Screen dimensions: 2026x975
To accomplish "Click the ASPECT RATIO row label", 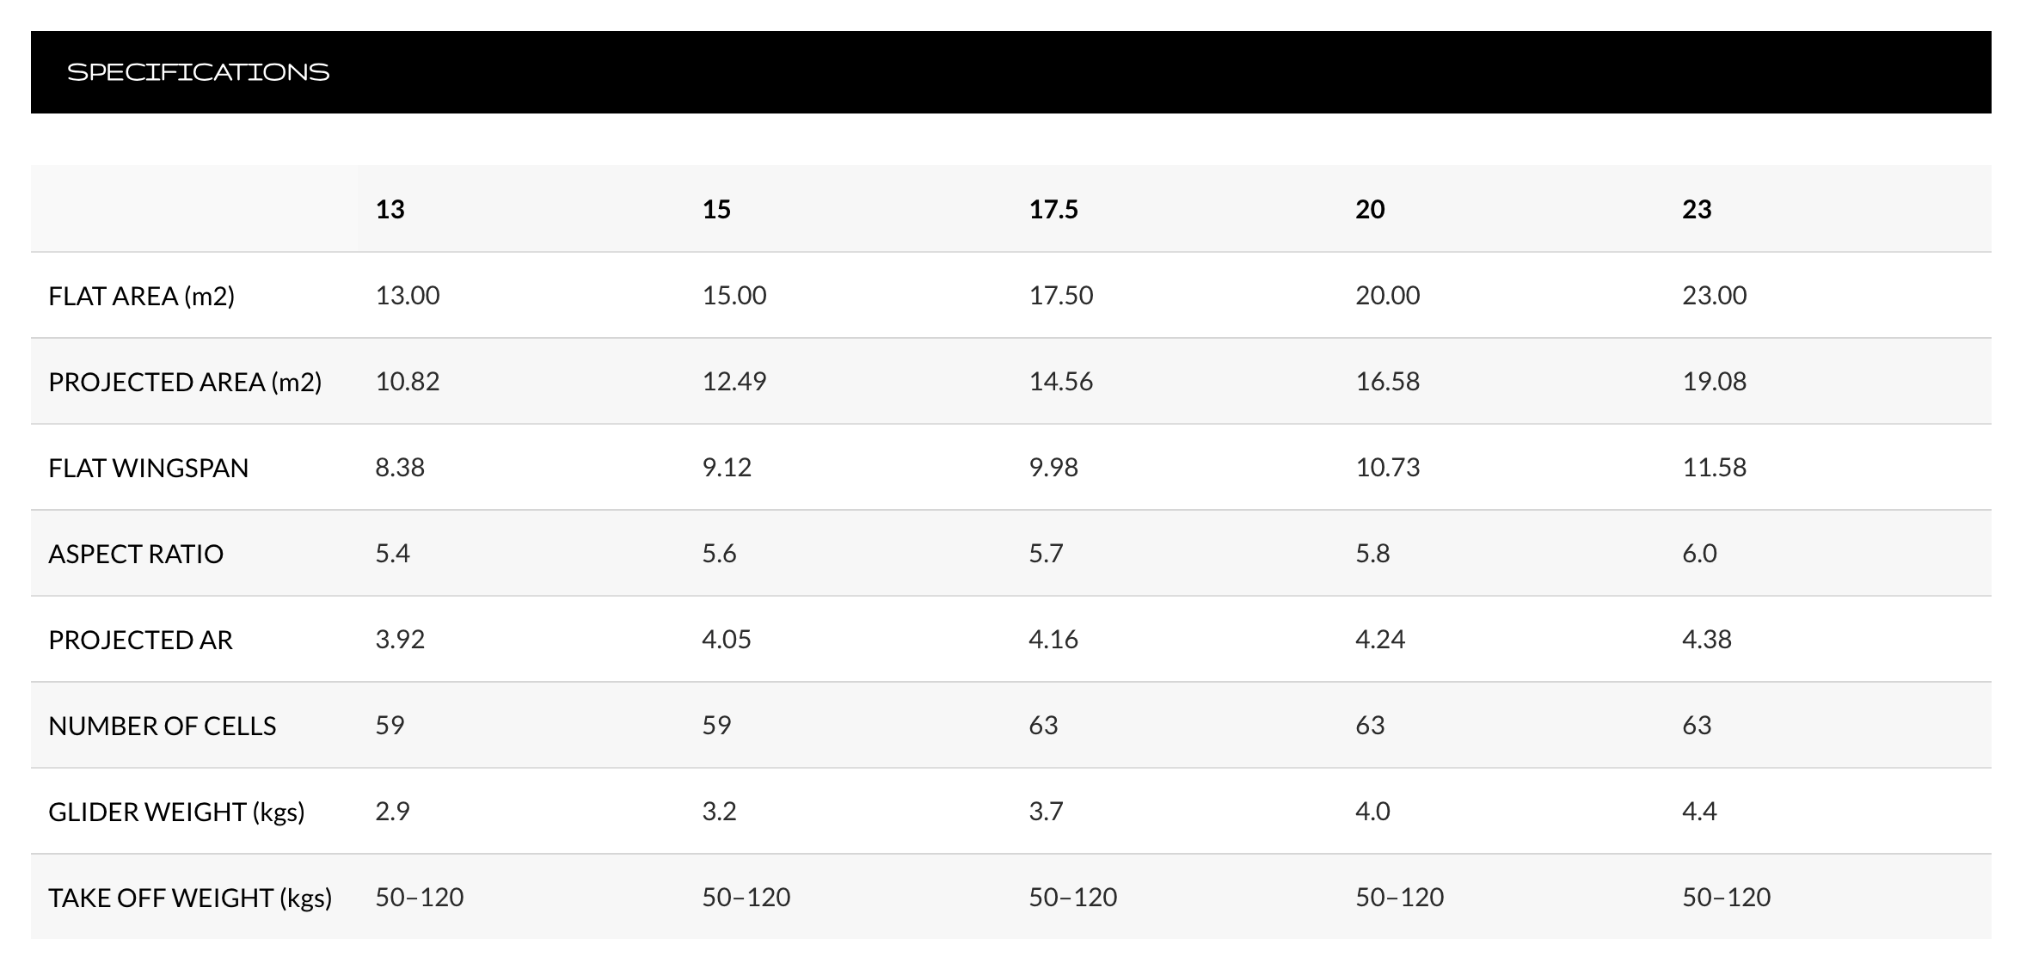I will pos(136,554).
